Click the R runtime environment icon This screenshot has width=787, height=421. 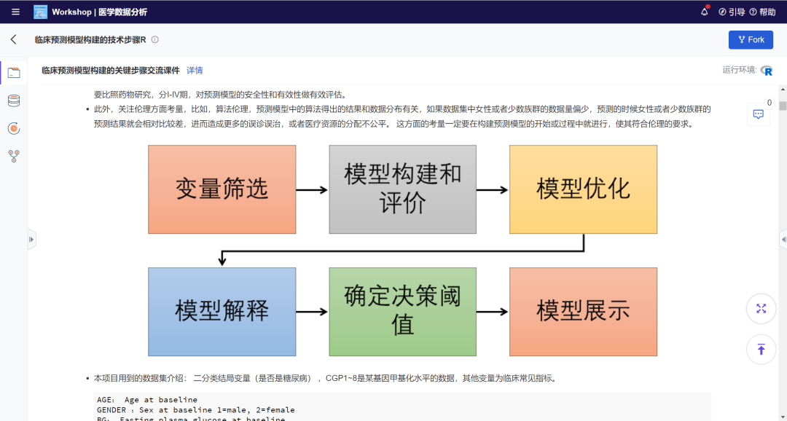(x=766, y=71)
